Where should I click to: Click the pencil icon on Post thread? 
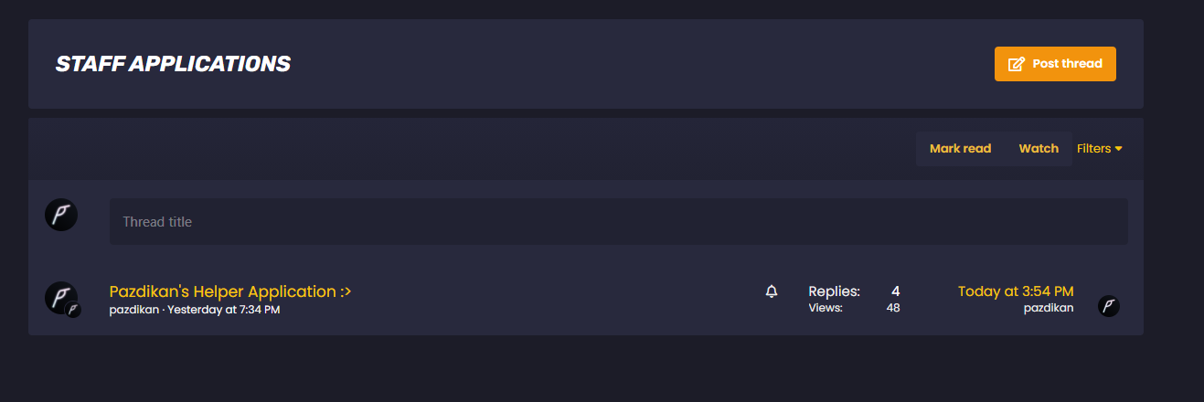click(1016, 64)
